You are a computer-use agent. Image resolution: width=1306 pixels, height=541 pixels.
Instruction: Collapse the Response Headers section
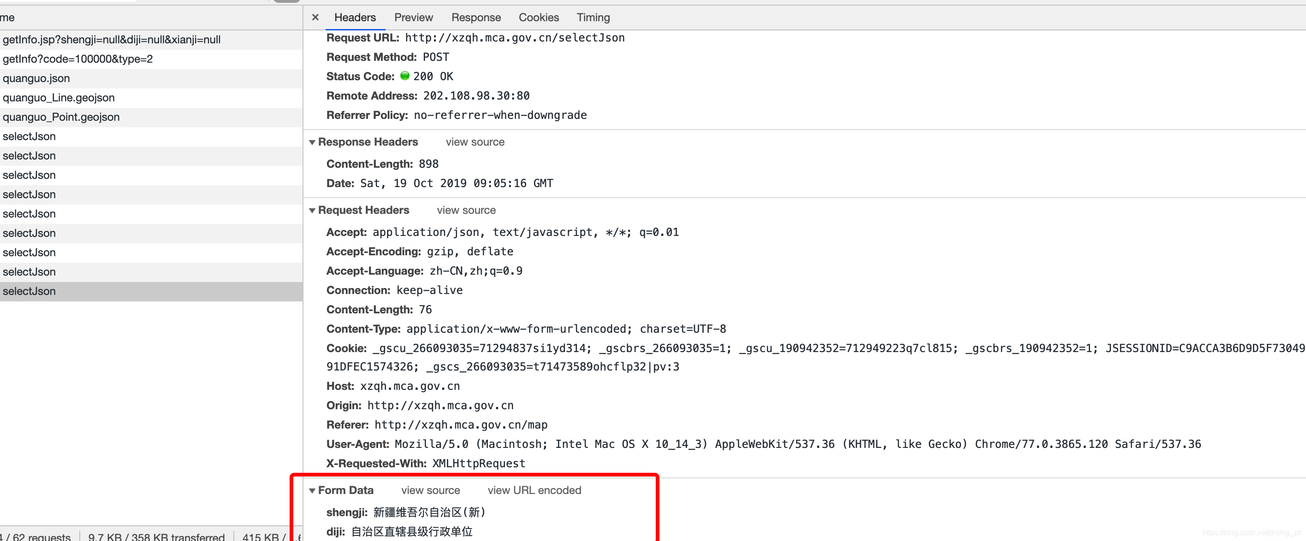312,142
